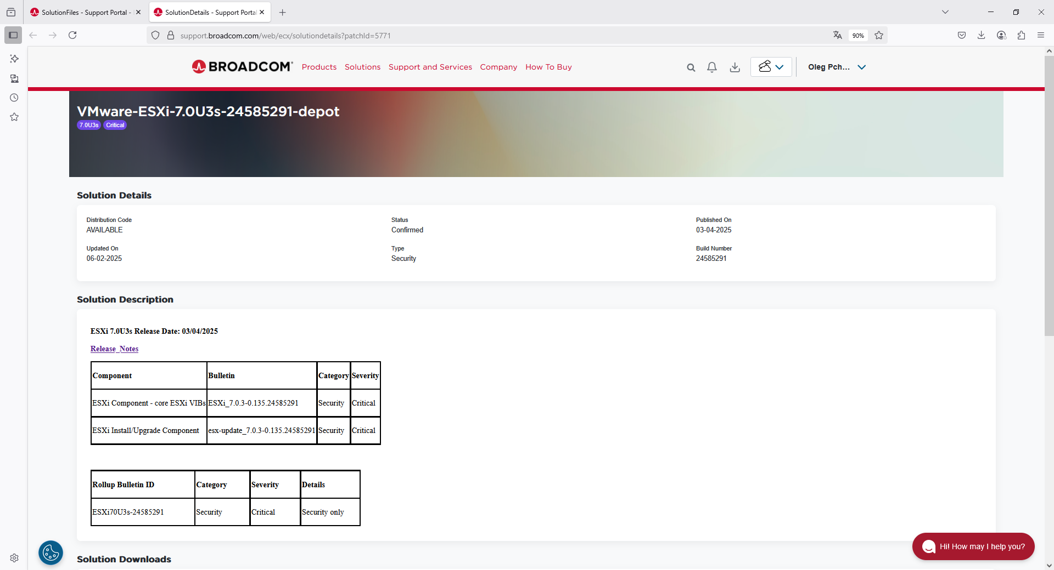Select the ESXi70U3s-24585291 rollup bulletin ID
The width and height of the screenshot is (1054, 570).
click(x=128, y=512)
